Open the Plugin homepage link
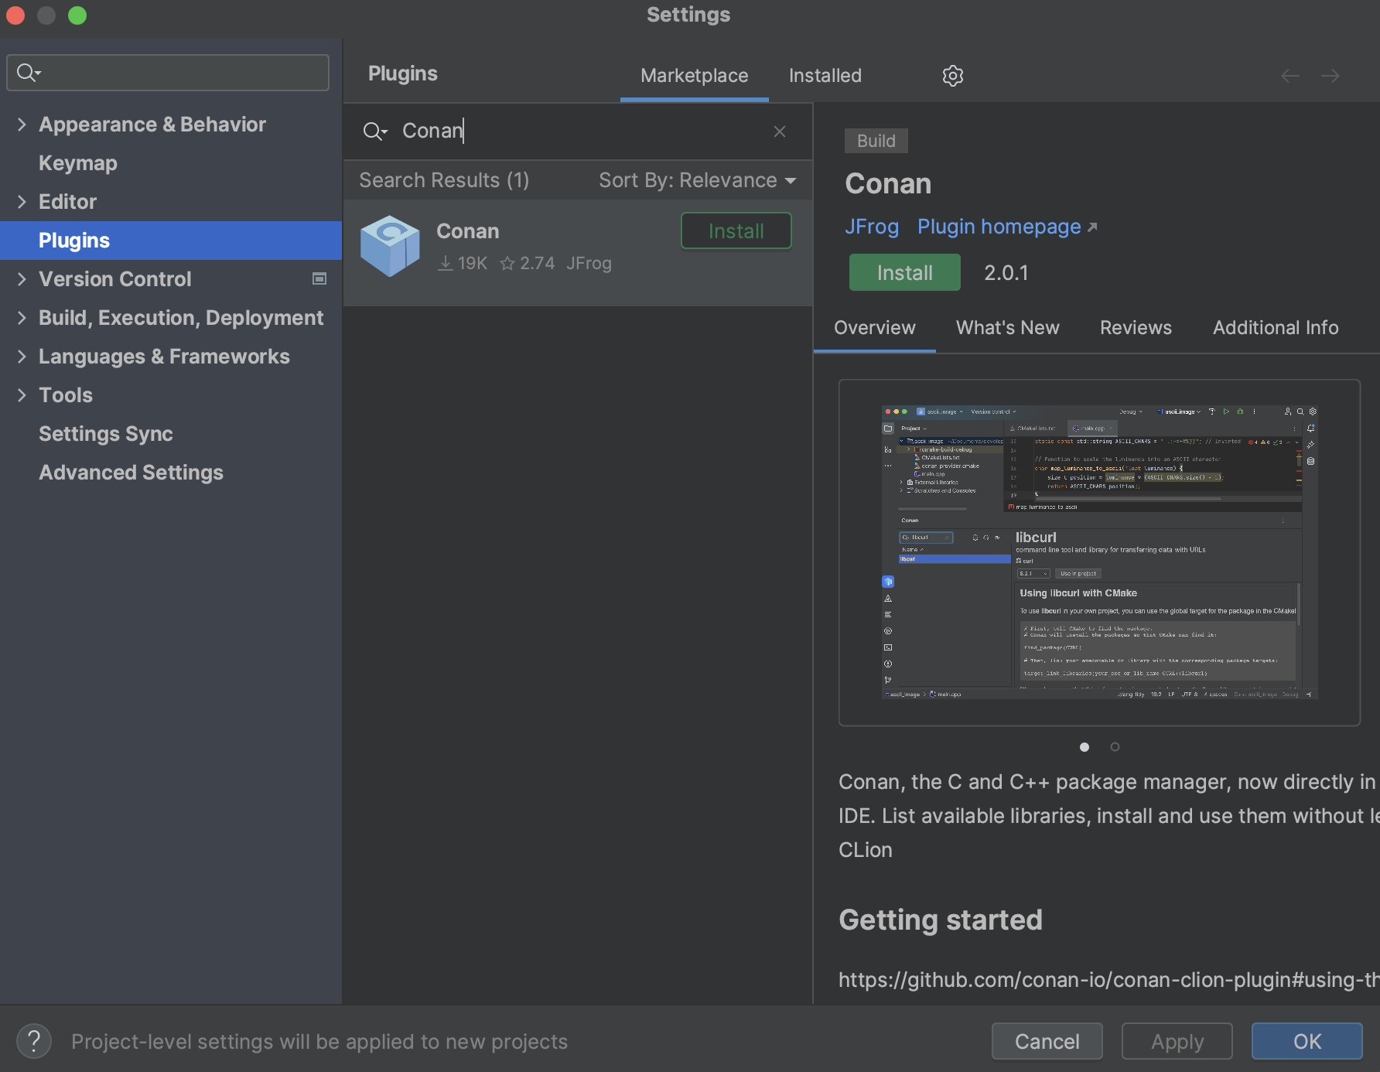 (999, 227)
